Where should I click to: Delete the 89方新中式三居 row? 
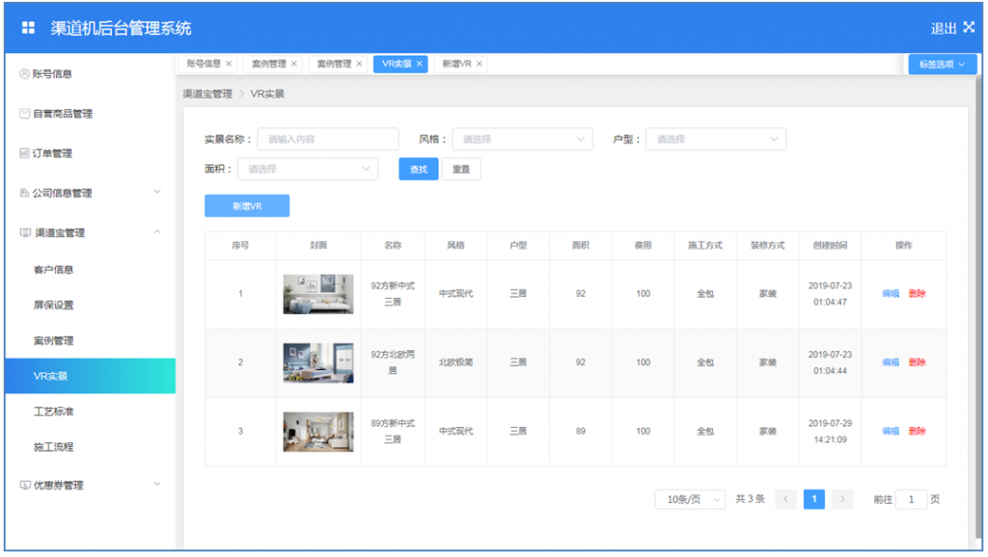917,431
